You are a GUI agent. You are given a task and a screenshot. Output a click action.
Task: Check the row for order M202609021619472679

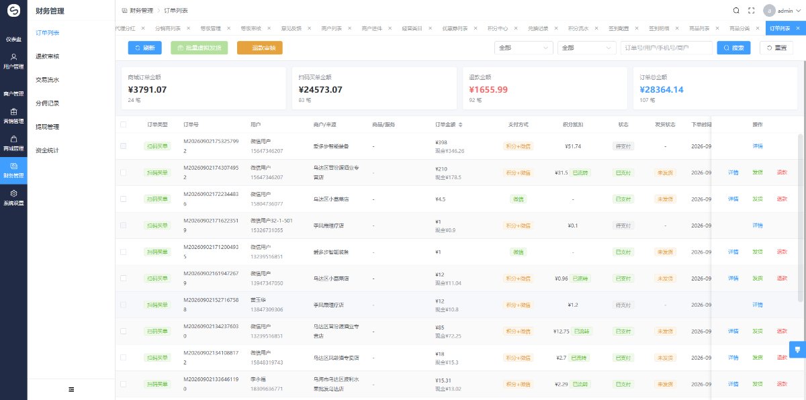(x=123, y=278)
